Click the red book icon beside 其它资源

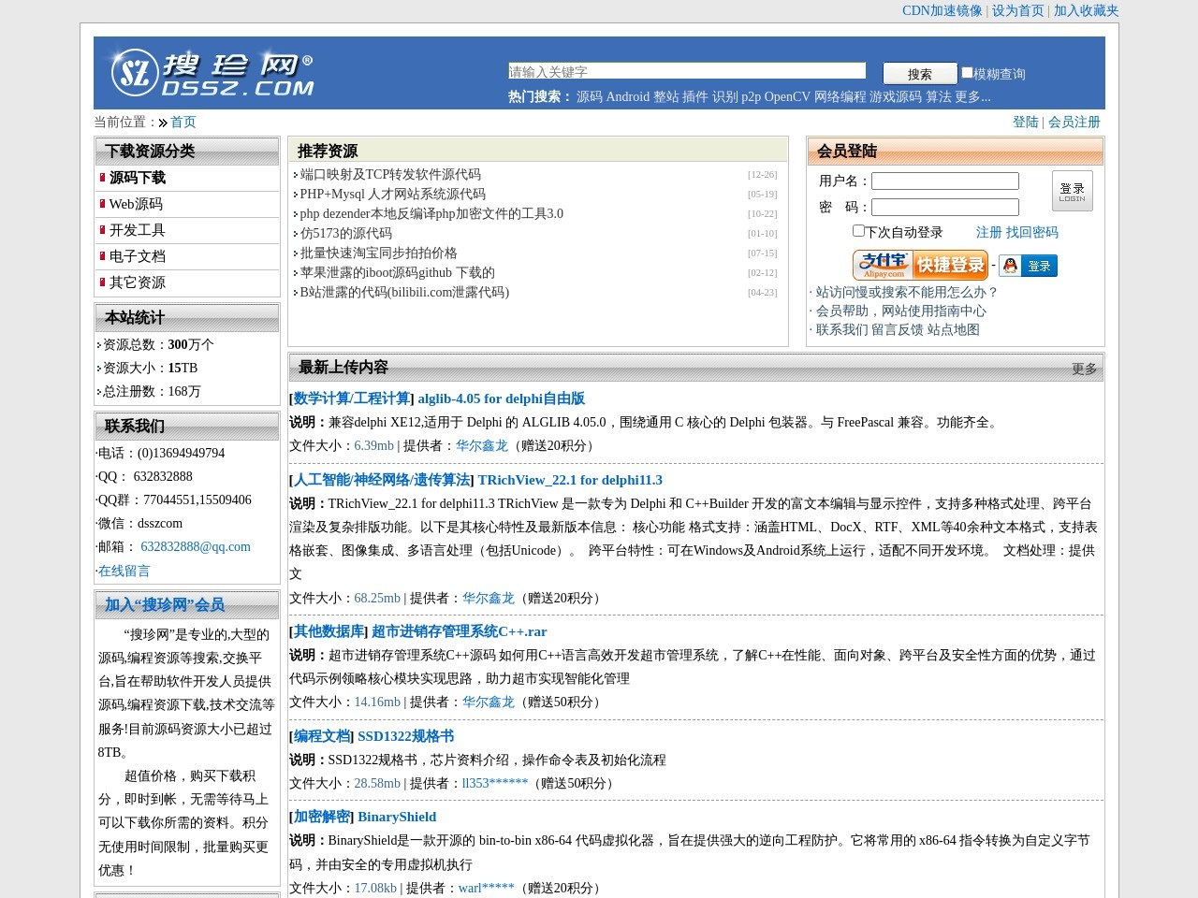103,282
